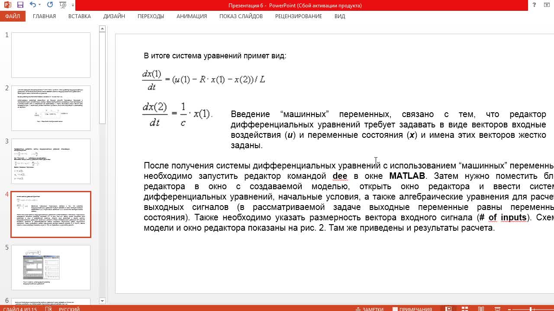This screenshot has height=311, width=554.
Task: Switch to the ДИЗАЙН ribbon tab
Action: [114, 16]
